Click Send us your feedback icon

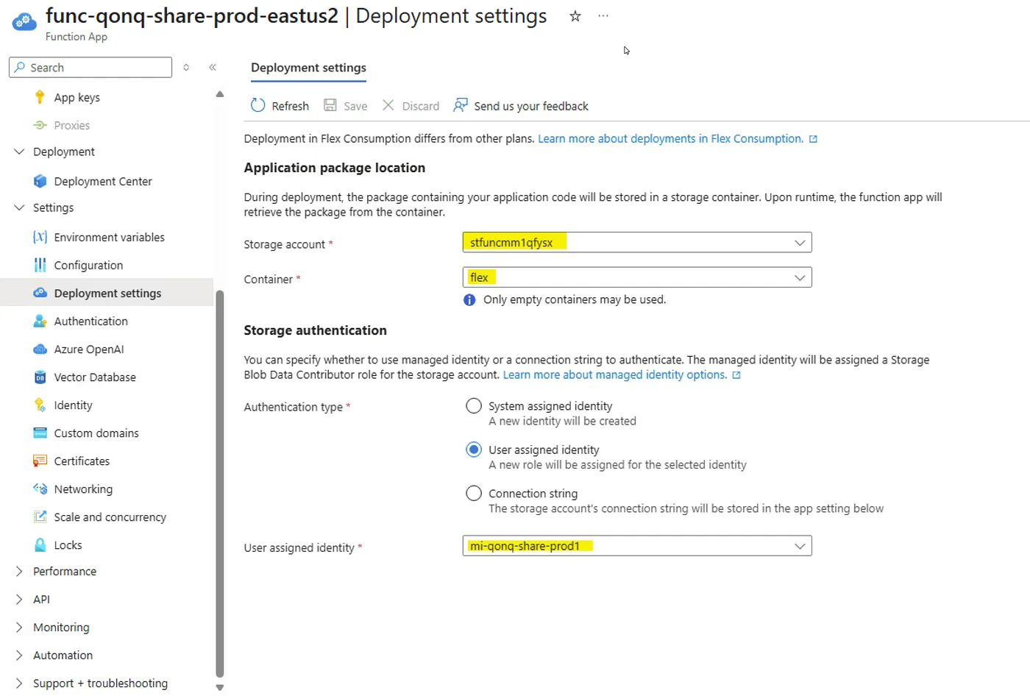[x=461, y=105]
